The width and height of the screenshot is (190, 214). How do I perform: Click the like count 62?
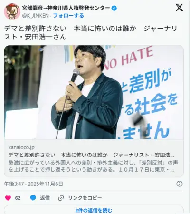point(18,198)
